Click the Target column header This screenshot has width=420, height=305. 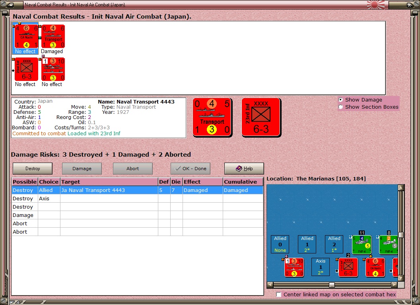[109, 182]
